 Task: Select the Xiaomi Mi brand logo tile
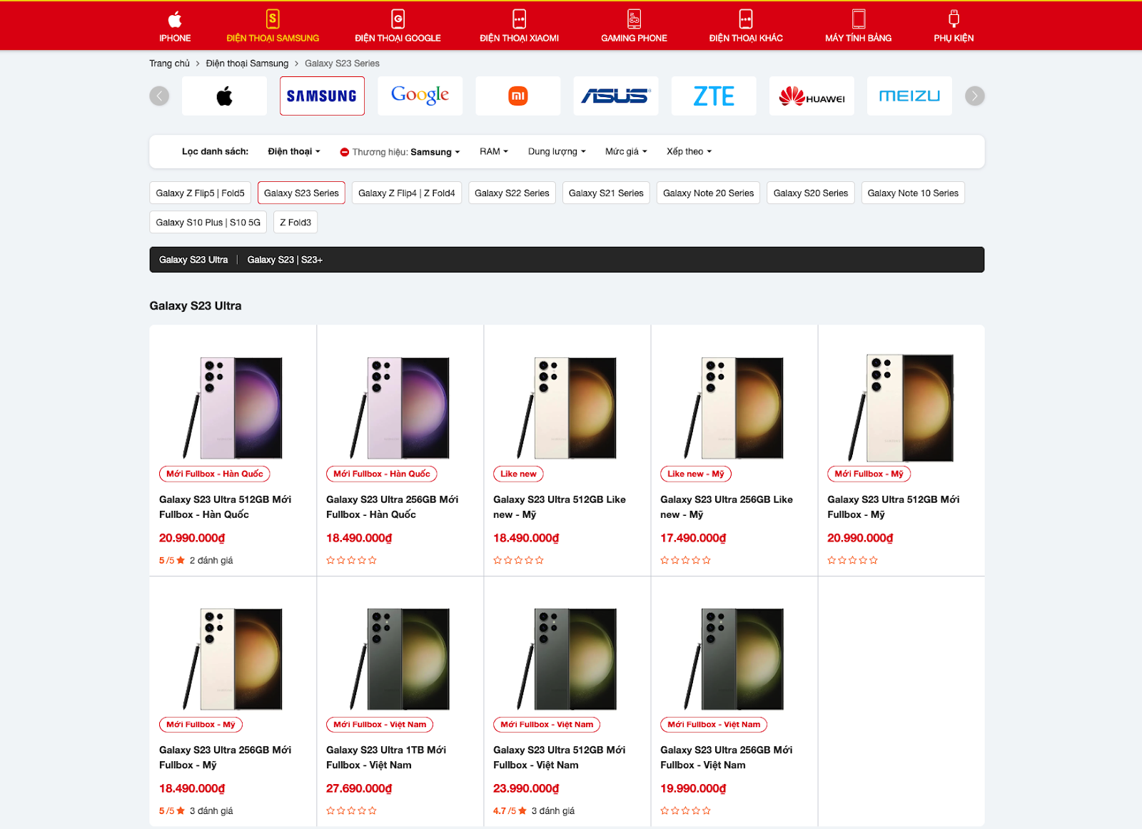coord(517,96)
